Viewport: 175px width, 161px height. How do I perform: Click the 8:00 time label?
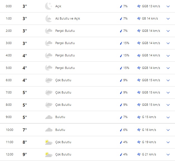(9, 105)
